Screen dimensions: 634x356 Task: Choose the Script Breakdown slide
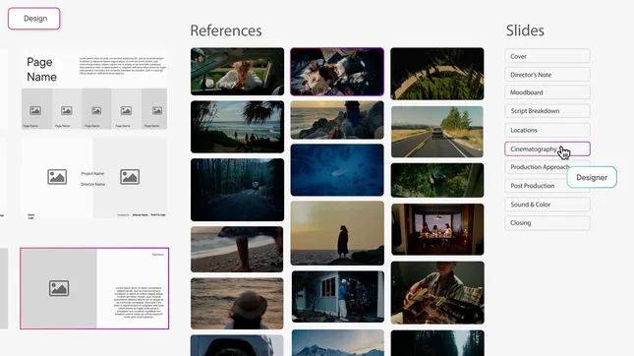tap(548, 111)
